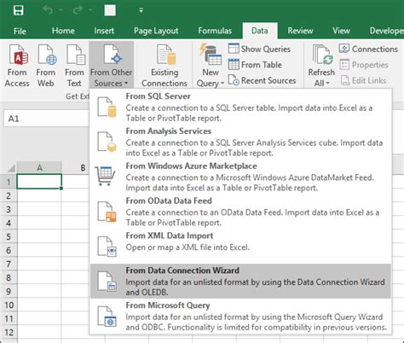Open the Redo history dropdown arrow
Viewport: 404px width, 343px height.
(90, 10)
